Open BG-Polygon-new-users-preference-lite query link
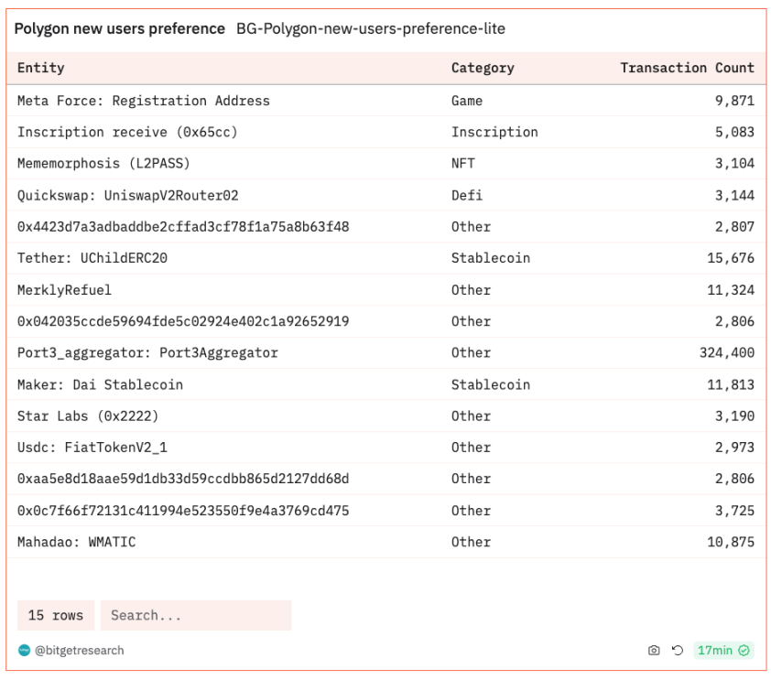This screenshot has width=771, height=680. [x=370, y=28]
